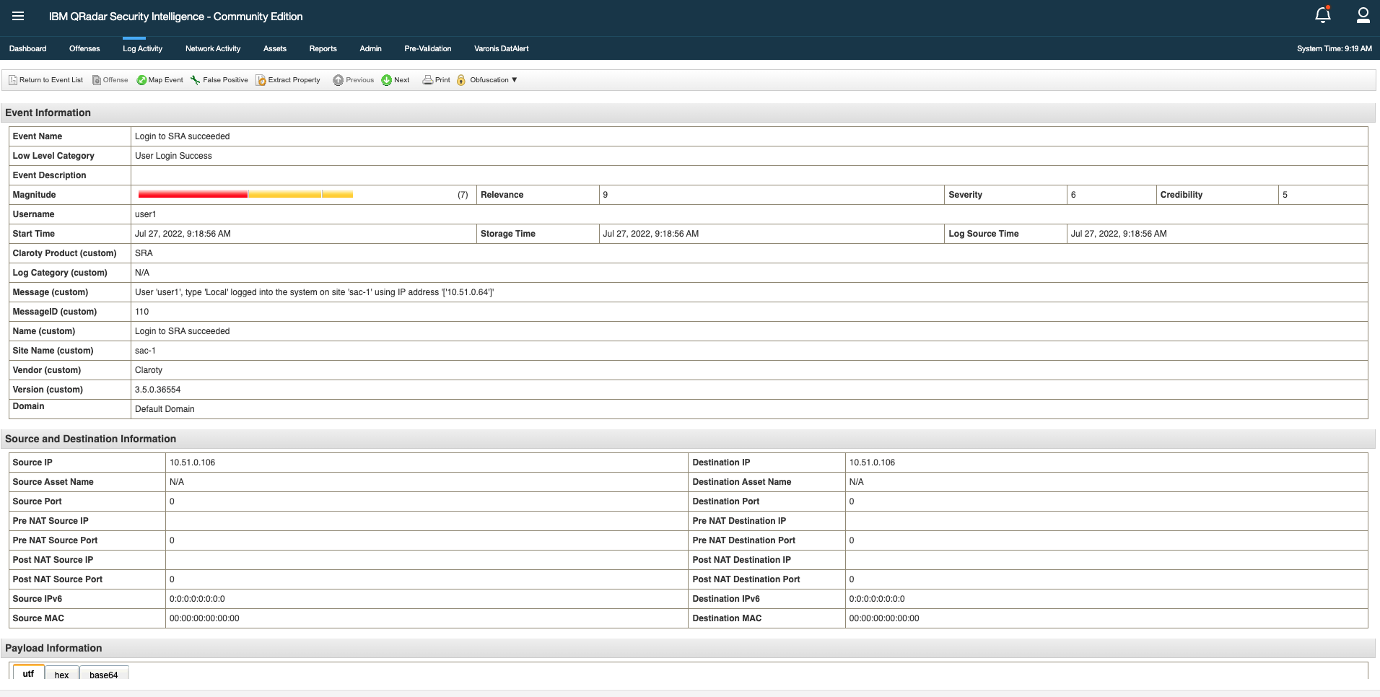
Task: Click Claroty Product value 'SRA'
Action: (144, 253)
